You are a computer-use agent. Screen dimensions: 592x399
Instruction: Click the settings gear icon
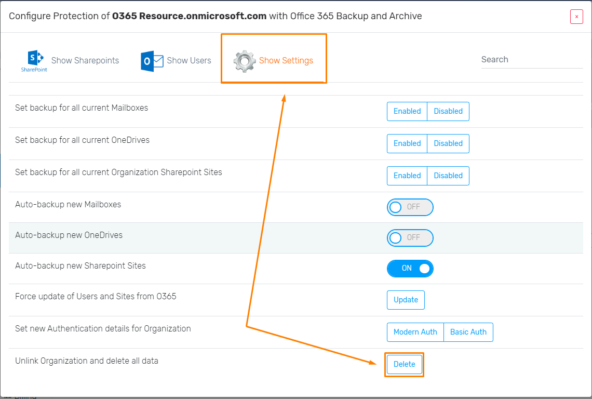245,61
